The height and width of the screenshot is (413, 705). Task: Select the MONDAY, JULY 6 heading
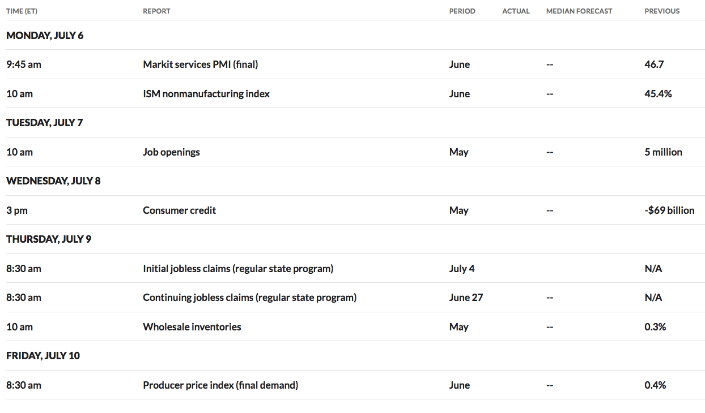(45, 36)
